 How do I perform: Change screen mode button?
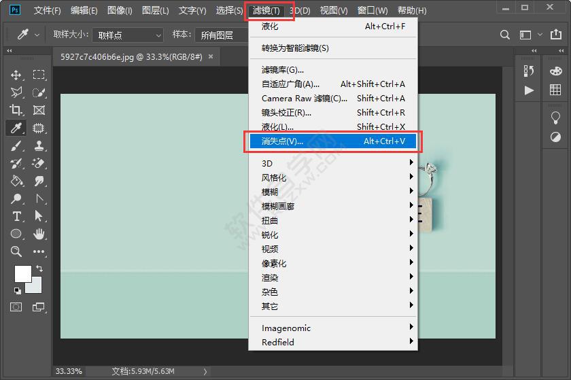(x=39, y=307)
